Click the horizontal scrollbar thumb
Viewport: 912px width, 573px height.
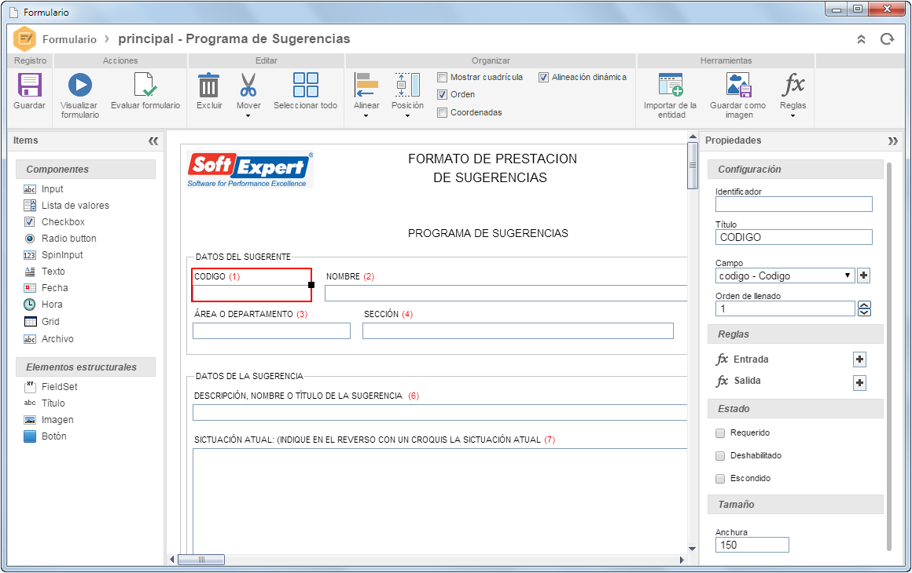200,560
